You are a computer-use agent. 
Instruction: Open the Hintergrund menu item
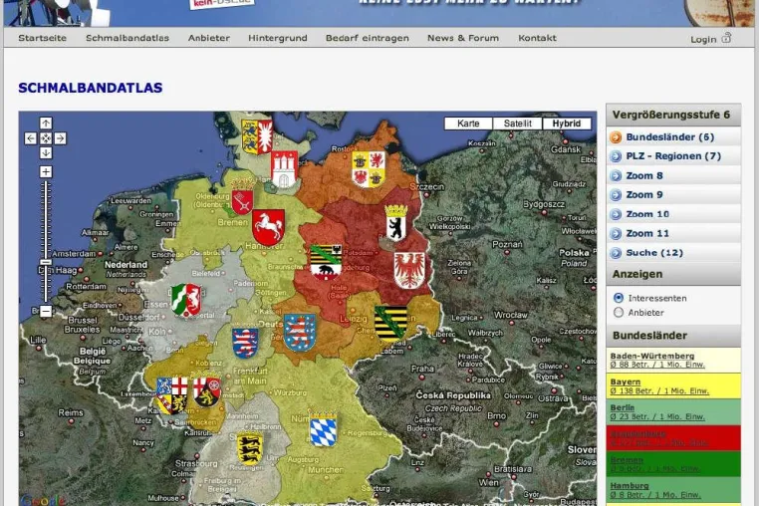278,38
